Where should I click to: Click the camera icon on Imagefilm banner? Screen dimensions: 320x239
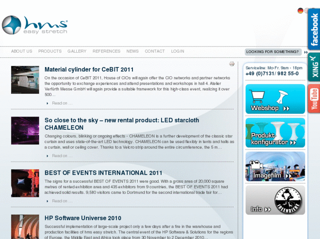pos(255,164)
